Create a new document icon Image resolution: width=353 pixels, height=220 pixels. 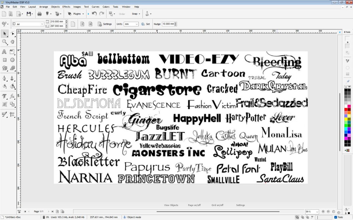(4, 14)
